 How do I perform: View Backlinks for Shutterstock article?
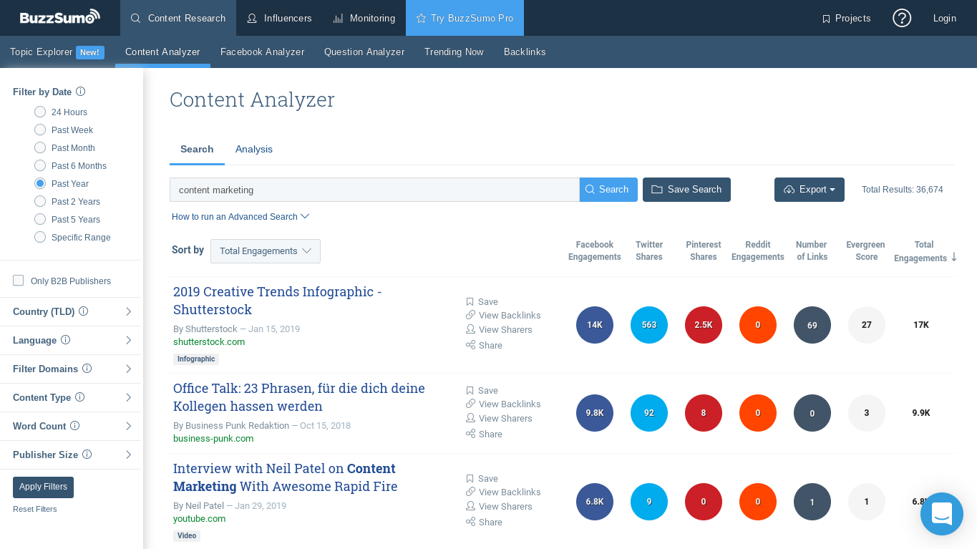click(x=503, y=316)
